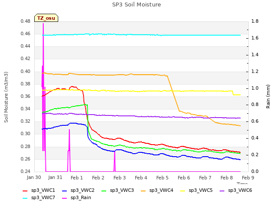Click the orange VWC4 line's steep drop

click(x=173, y=93)
